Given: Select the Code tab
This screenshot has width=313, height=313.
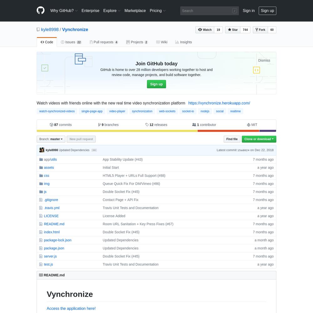Looking at the screenshot, I should coord(47,42).
